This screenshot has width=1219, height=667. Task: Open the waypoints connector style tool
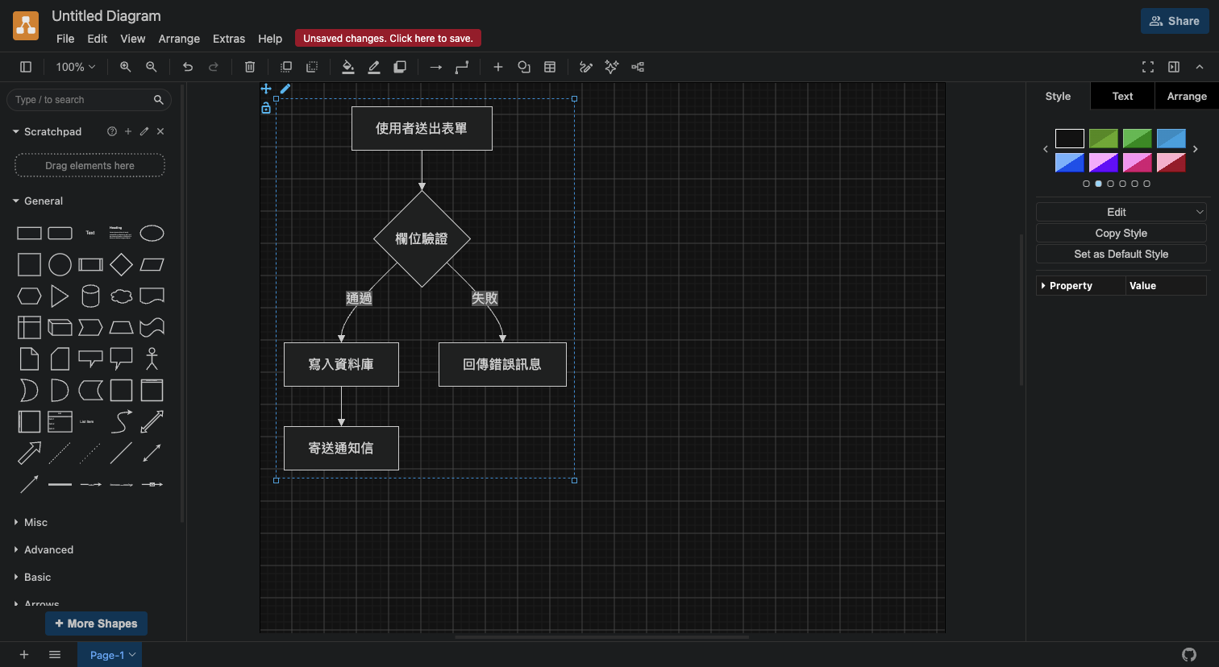click(x=462, y=67)
